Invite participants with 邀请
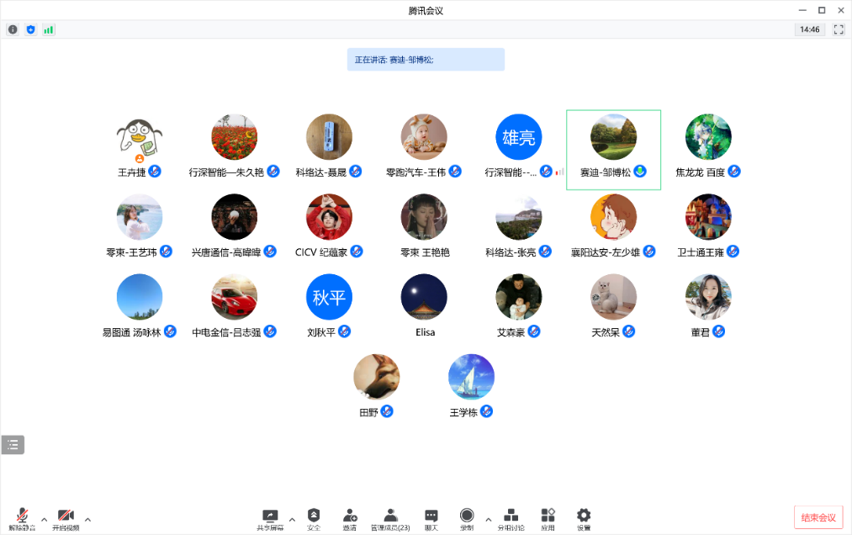852x535 pixels. (350, 519)
